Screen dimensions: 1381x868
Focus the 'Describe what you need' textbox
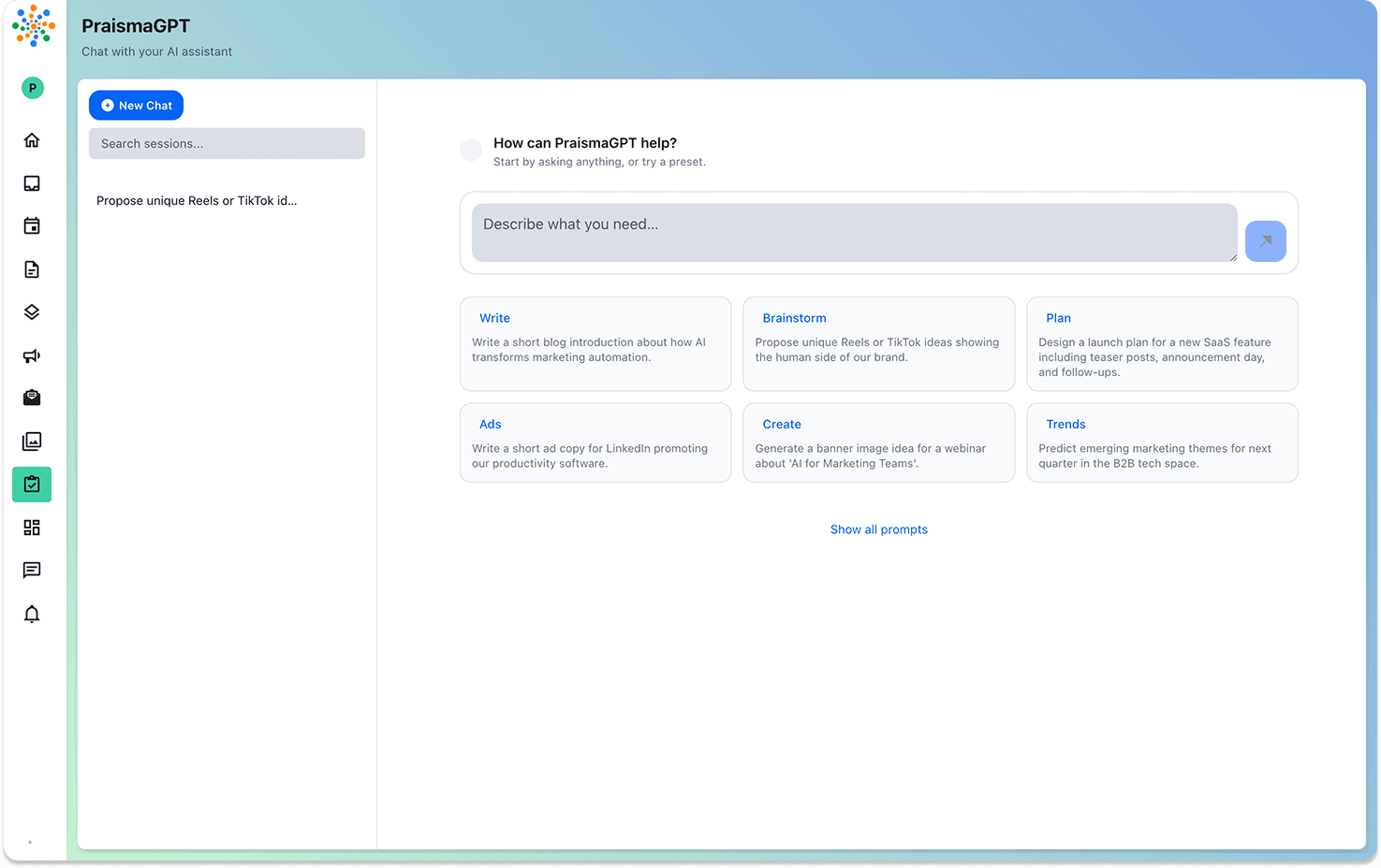coord(854,233)
